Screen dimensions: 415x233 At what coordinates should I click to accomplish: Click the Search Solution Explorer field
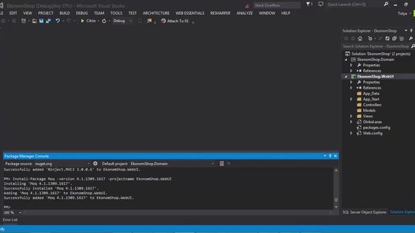click(376, 46)
